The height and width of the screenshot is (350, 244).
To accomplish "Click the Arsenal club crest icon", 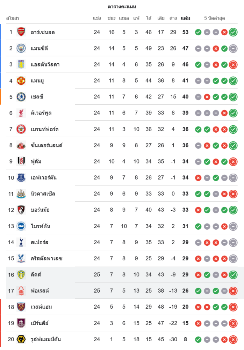I will tap(21, 32).
